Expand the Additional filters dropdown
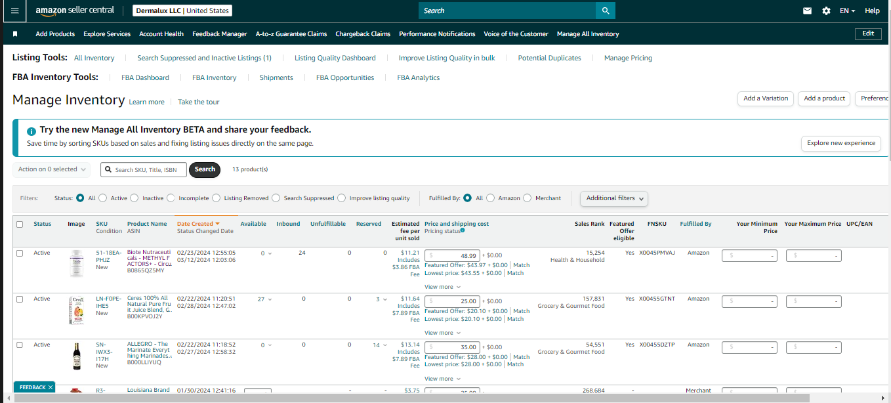891x403 pixels. (614, 198)
